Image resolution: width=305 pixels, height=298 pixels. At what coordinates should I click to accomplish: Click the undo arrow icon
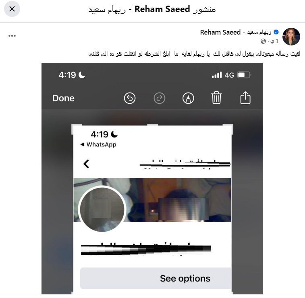point(130,98)
